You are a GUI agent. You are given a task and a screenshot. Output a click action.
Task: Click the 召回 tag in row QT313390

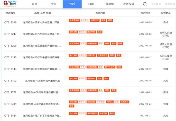pos(110,20)
